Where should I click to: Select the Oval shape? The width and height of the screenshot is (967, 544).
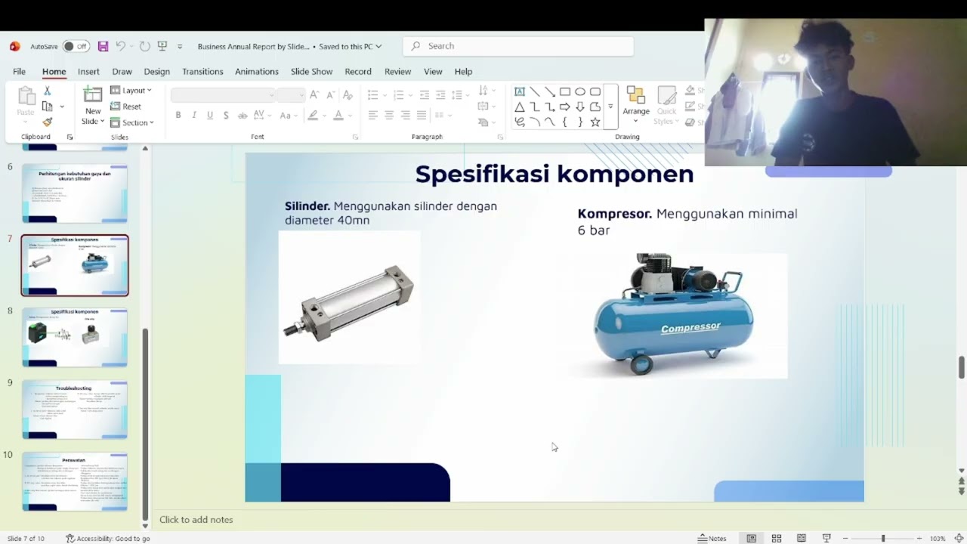[580, 91]
